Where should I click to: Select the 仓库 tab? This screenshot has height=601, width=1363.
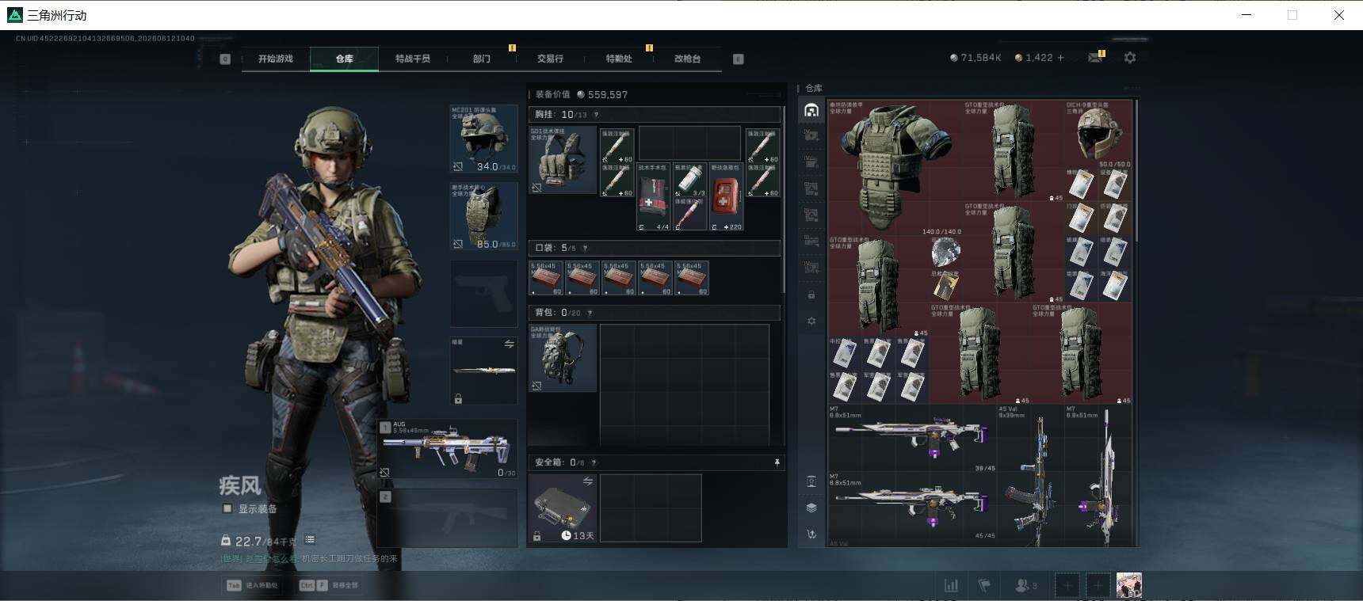(344, 59)
